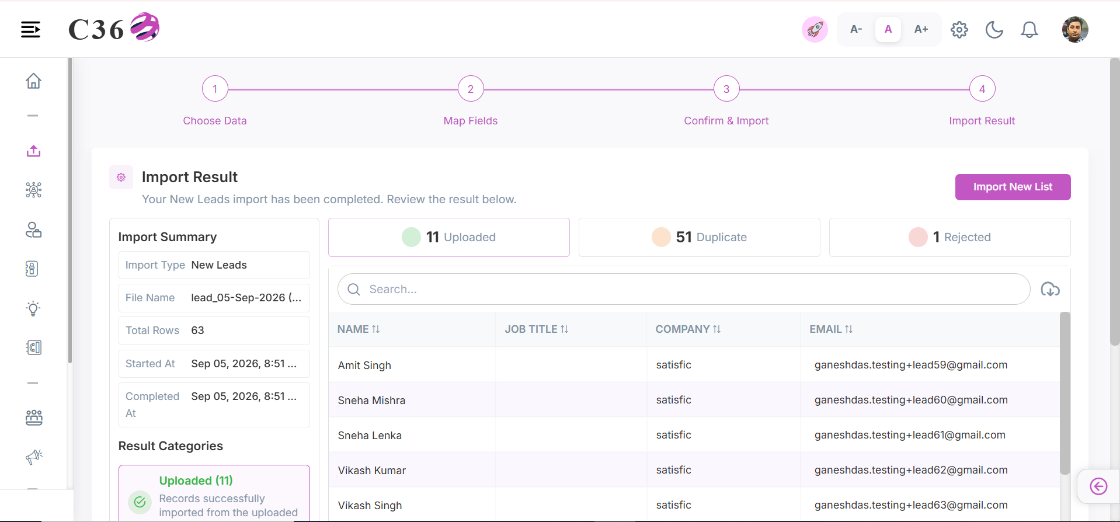
Task: Sort by EMAIL column
Action: tap(831, 329)
